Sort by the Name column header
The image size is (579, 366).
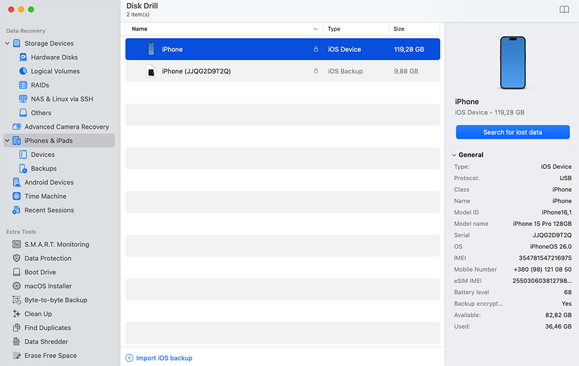140,29
